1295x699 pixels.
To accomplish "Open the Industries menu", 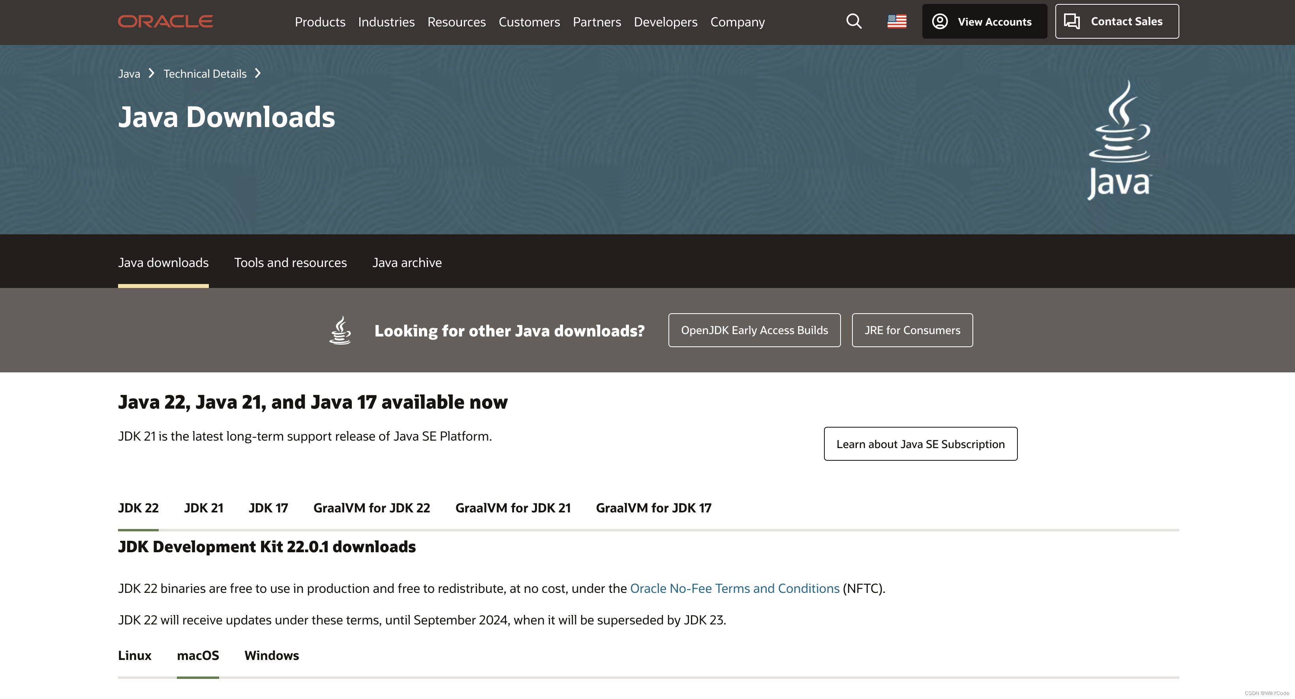I will [x=386, y=22].
